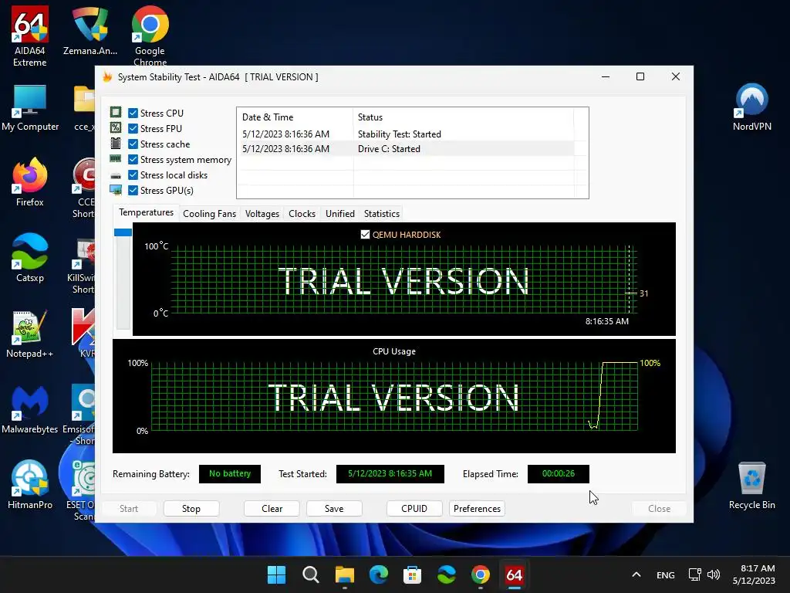
Task: Switch to Voltages tab
Action: 262,214
